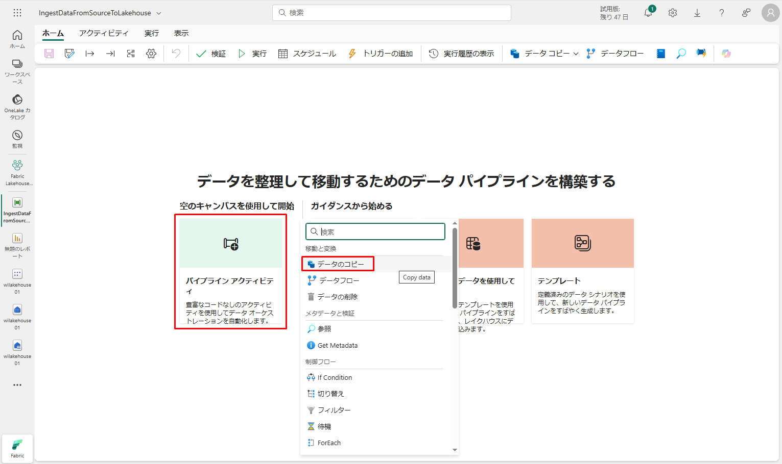Click the app launcher waffle icon
This screenshot has height=464, width=782.
point(17,13)
